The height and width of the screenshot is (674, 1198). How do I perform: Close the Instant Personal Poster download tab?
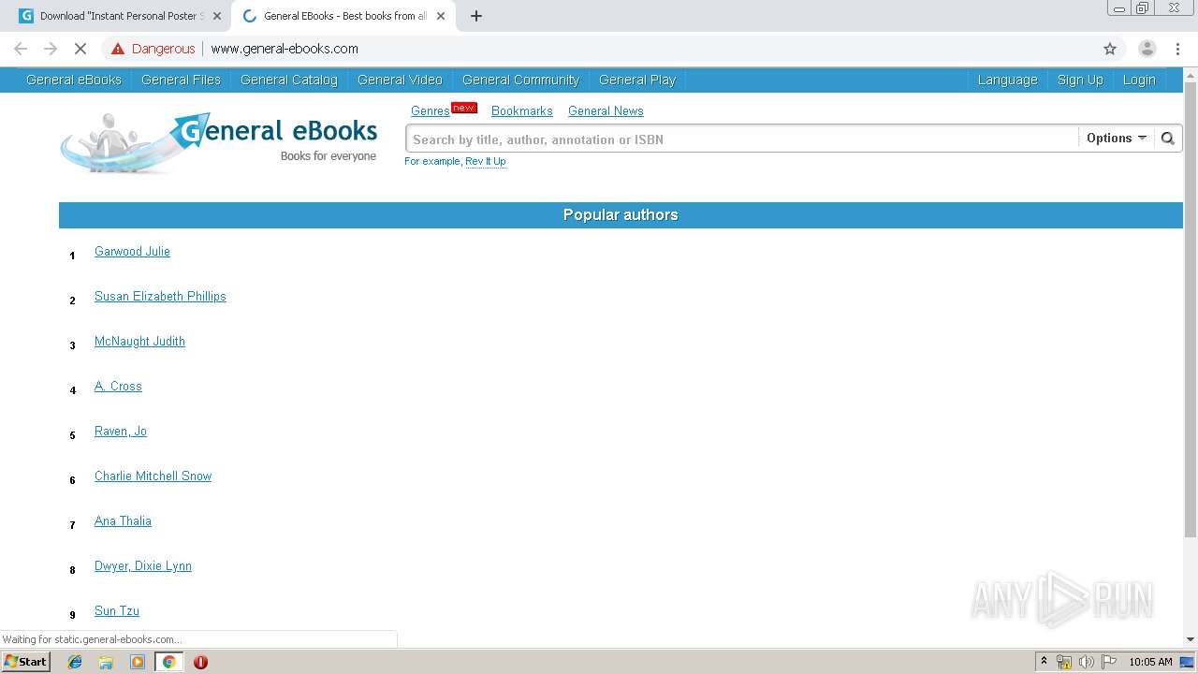coord(217,16)
